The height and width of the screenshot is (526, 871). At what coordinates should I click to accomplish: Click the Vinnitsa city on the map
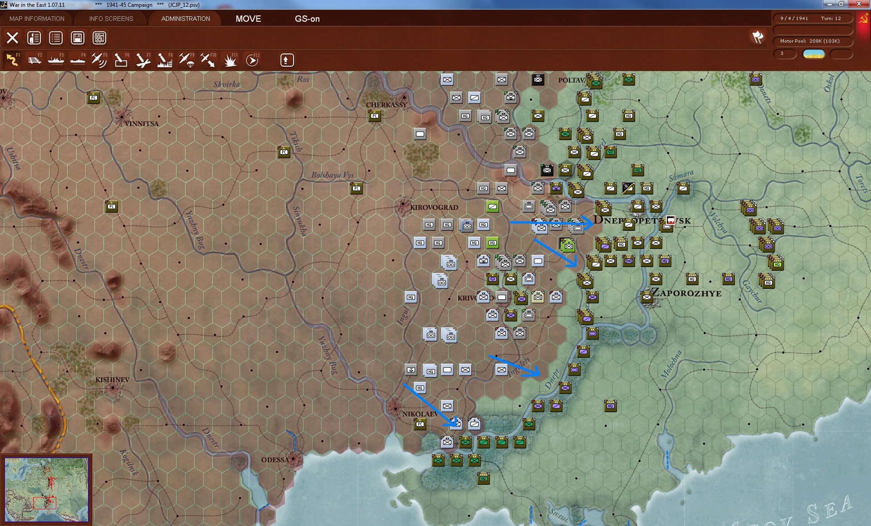122,117
